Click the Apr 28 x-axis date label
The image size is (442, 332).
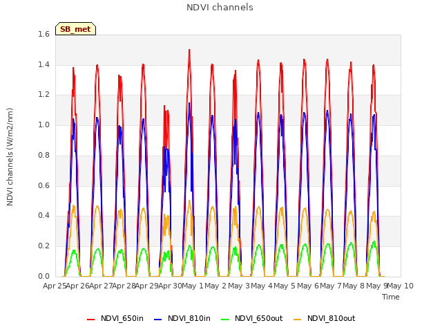[x=124, y=286]
